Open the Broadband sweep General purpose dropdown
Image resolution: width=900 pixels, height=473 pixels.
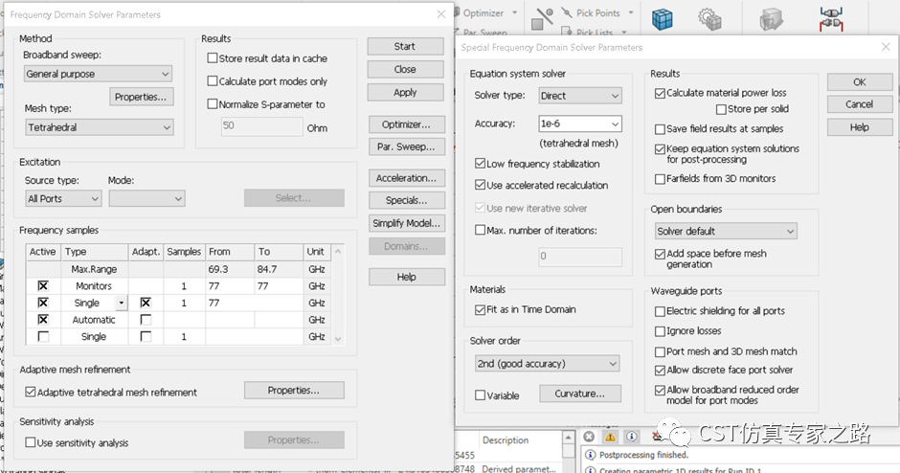99,74
